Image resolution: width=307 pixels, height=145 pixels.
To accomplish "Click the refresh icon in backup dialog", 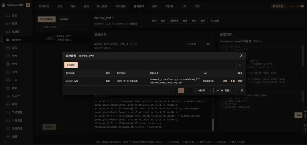I will click(240, 65).
